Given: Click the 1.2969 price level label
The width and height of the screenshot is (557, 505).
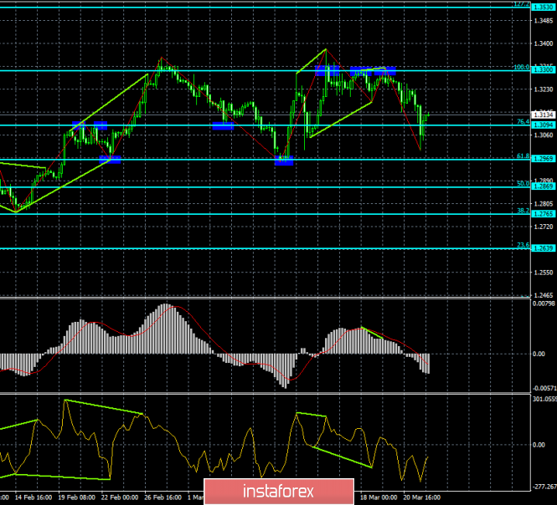Looking at the screenshot, I should [543, 159].
